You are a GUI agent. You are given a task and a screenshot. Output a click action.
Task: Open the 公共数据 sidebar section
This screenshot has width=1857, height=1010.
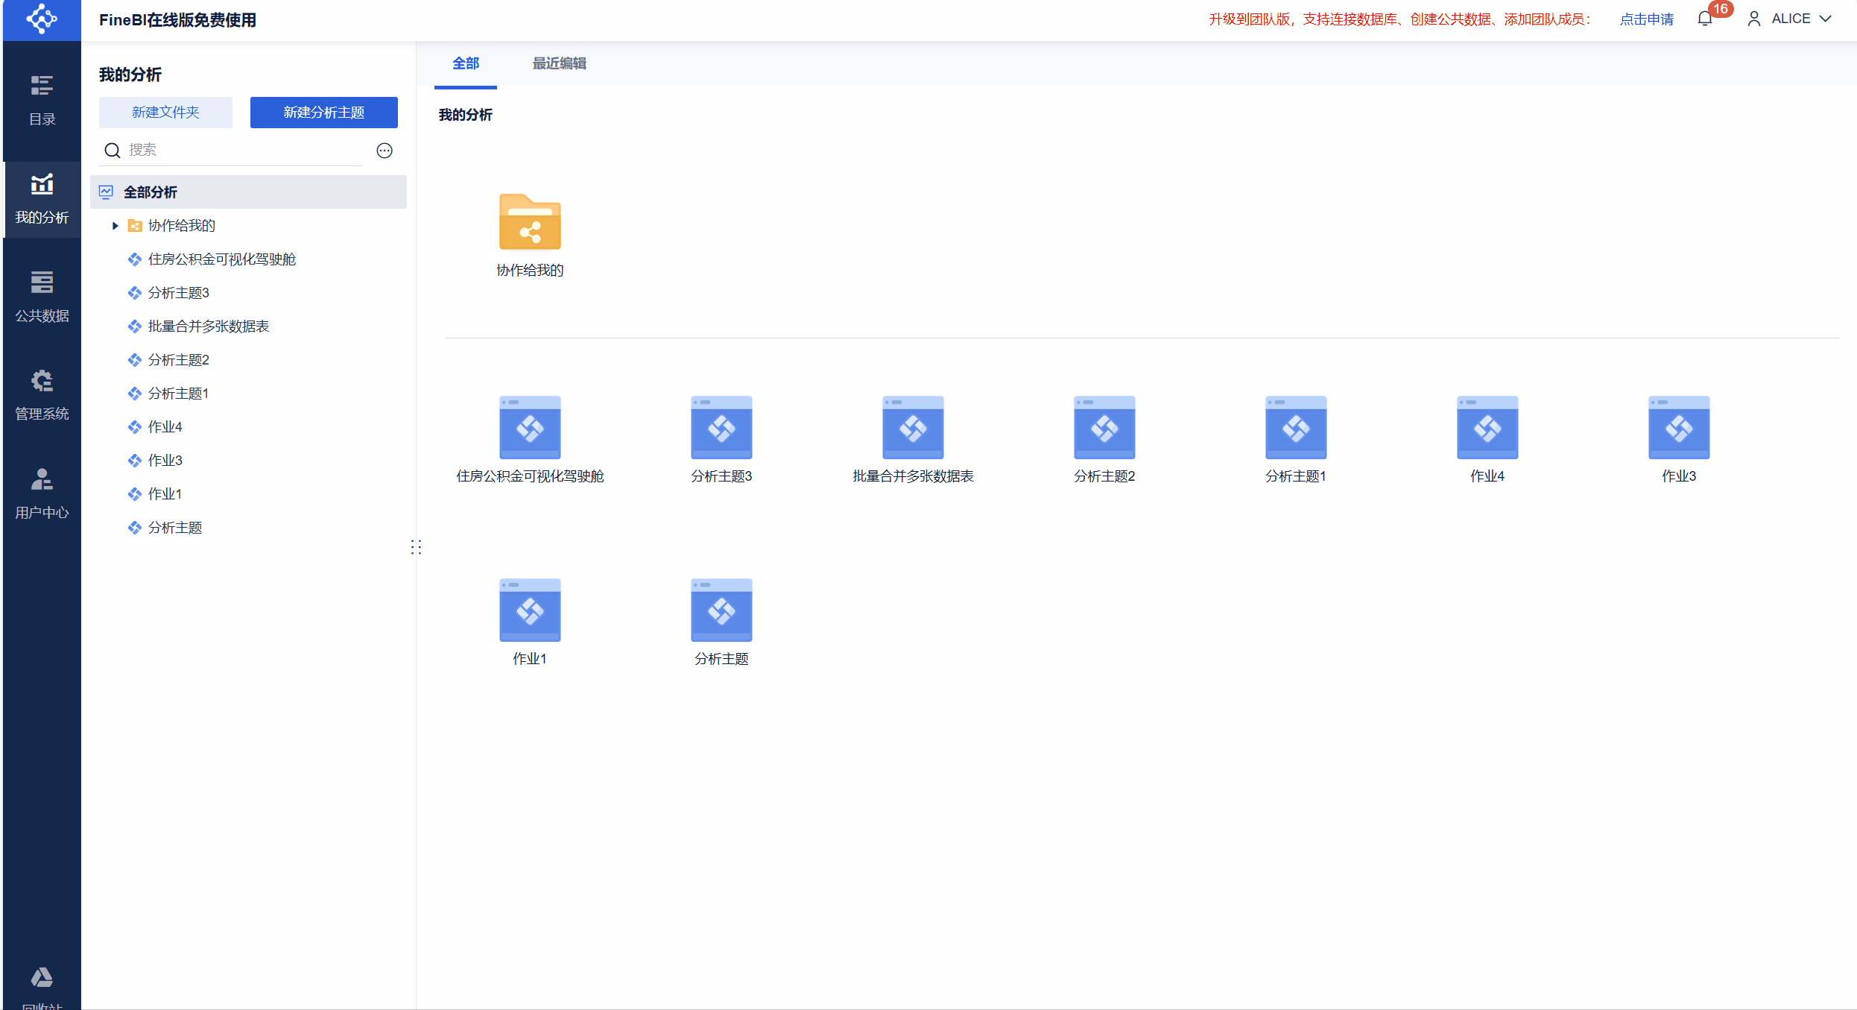42,297
